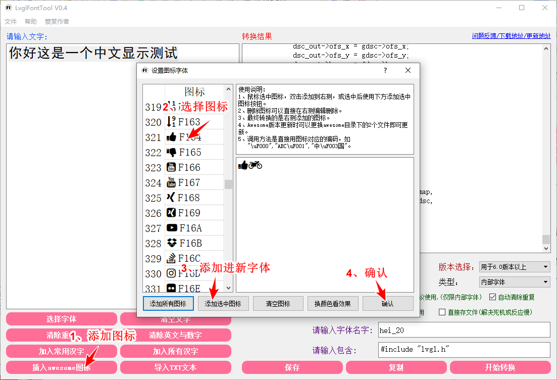Image resolution: width=557 pixels, height=380 pixels.
Task: Select the YouTube square icon F166
Action: [x=194, y=167]
